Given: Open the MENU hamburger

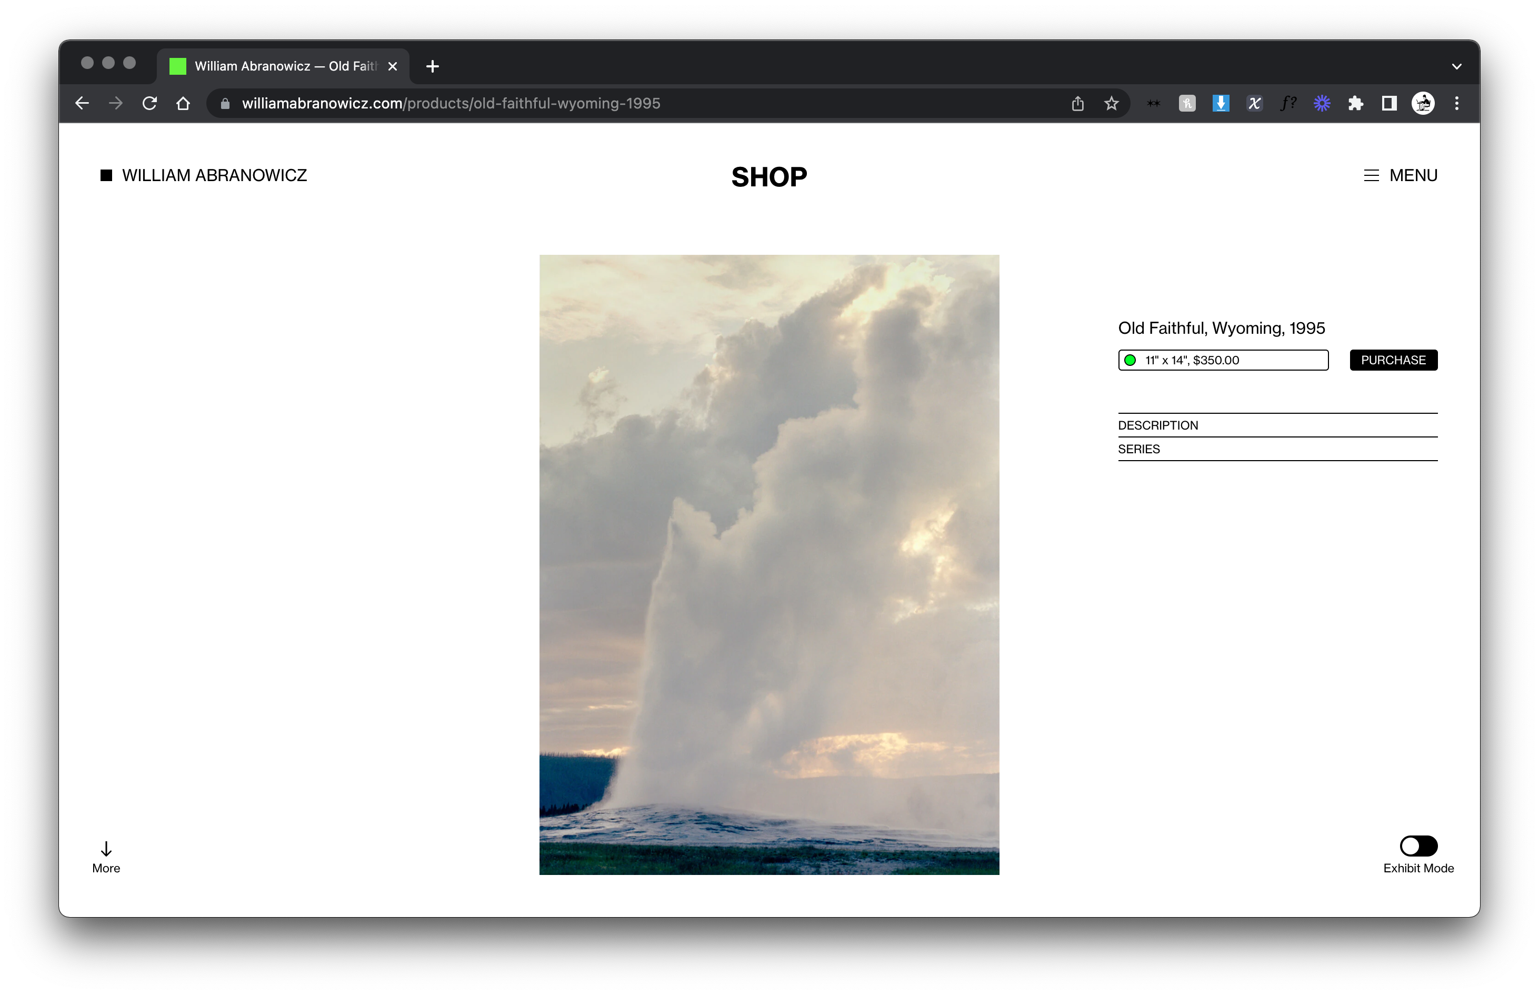Looking at the screenshot, I should tap(1400, 176).
